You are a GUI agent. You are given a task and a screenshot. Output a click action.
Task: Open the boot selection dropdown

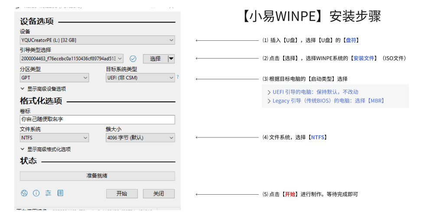coord(72,59)
